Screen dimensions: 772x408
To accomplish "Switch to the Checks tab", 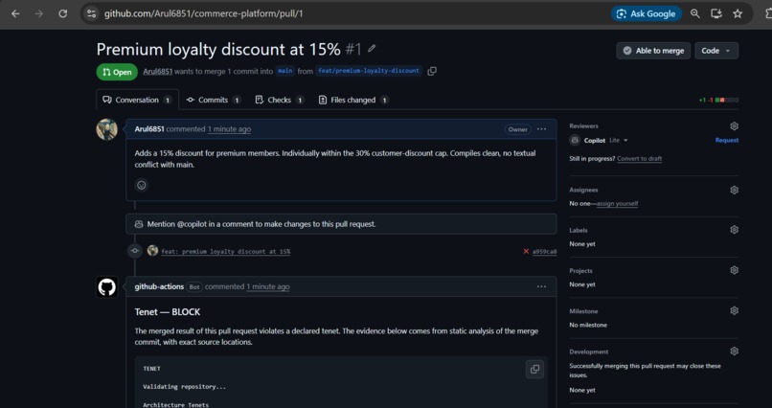I will (x=279, y=100).
